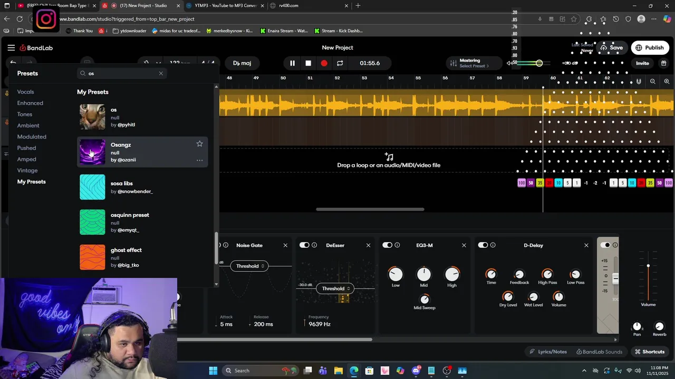Open the BandLab hamburger menu

[11, 48]
